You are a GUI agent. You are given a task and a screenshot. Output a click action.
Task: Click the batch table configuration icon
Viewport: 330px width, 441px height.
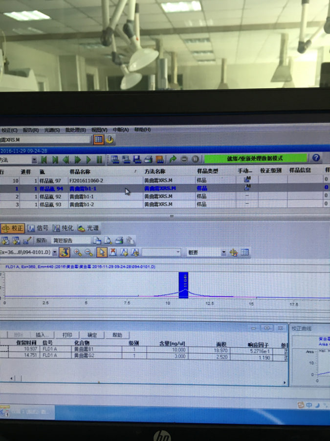pyautogui.click(x=115, y=159)
